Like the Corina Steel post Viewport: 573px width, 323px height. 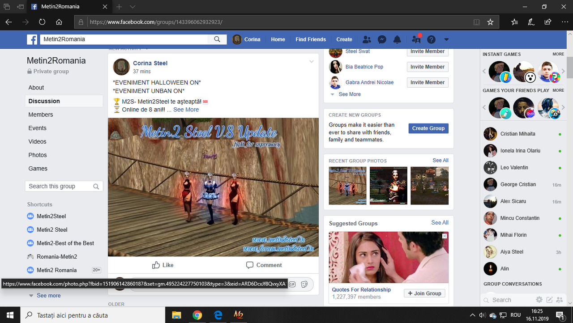(x=162, y=265)
